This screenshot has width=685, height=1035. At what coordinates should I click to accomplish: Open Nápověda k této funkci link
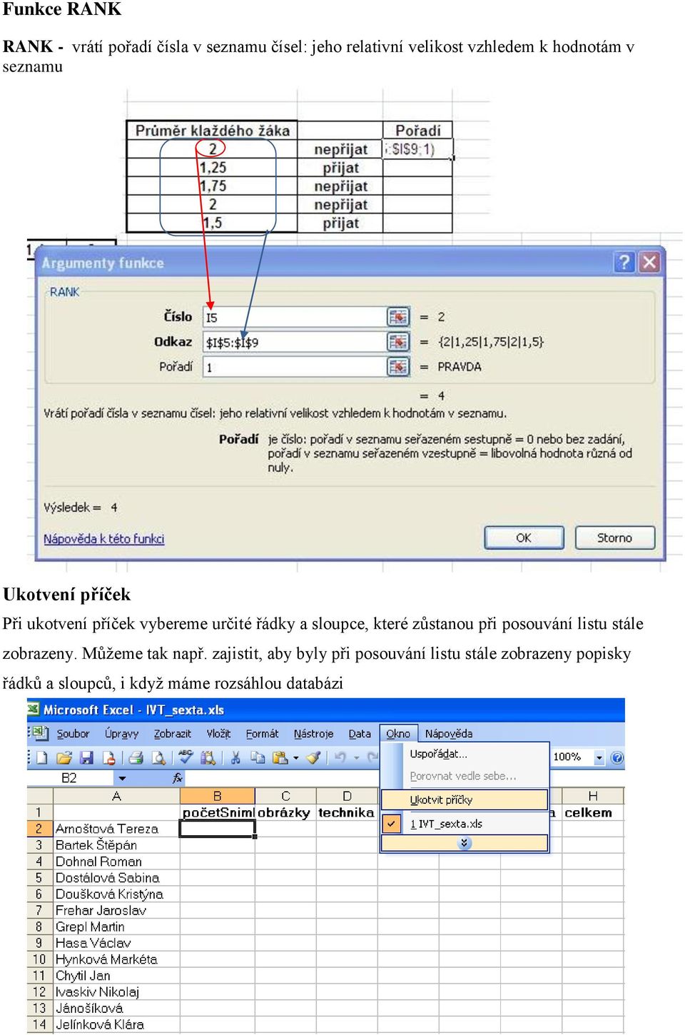pyautogui.click(x=103, y=539)
